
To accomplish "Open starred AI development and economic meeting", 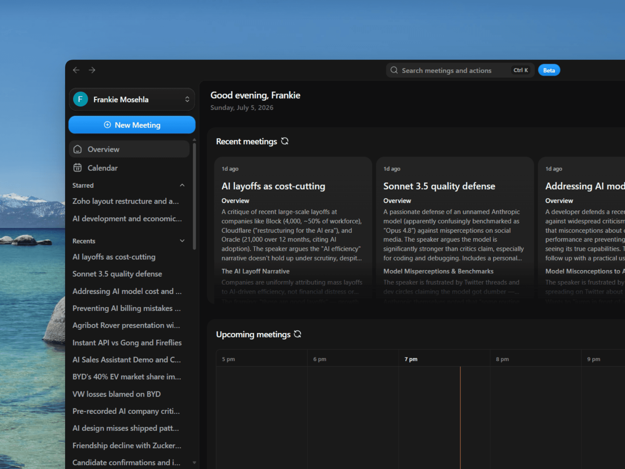I will tap(127, 219).
